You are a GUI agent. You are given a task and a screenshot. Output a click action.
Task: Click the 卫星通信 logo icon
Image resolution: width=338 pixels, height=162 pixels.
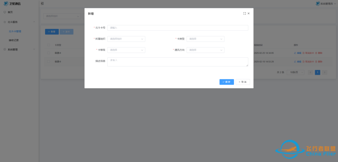point(6,3)
